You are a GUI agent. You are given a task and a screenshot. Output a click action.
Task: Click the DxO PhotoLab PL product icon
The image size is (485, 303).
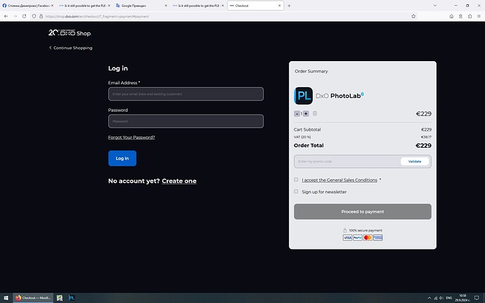pyautogui.click(x=303, y=96)
